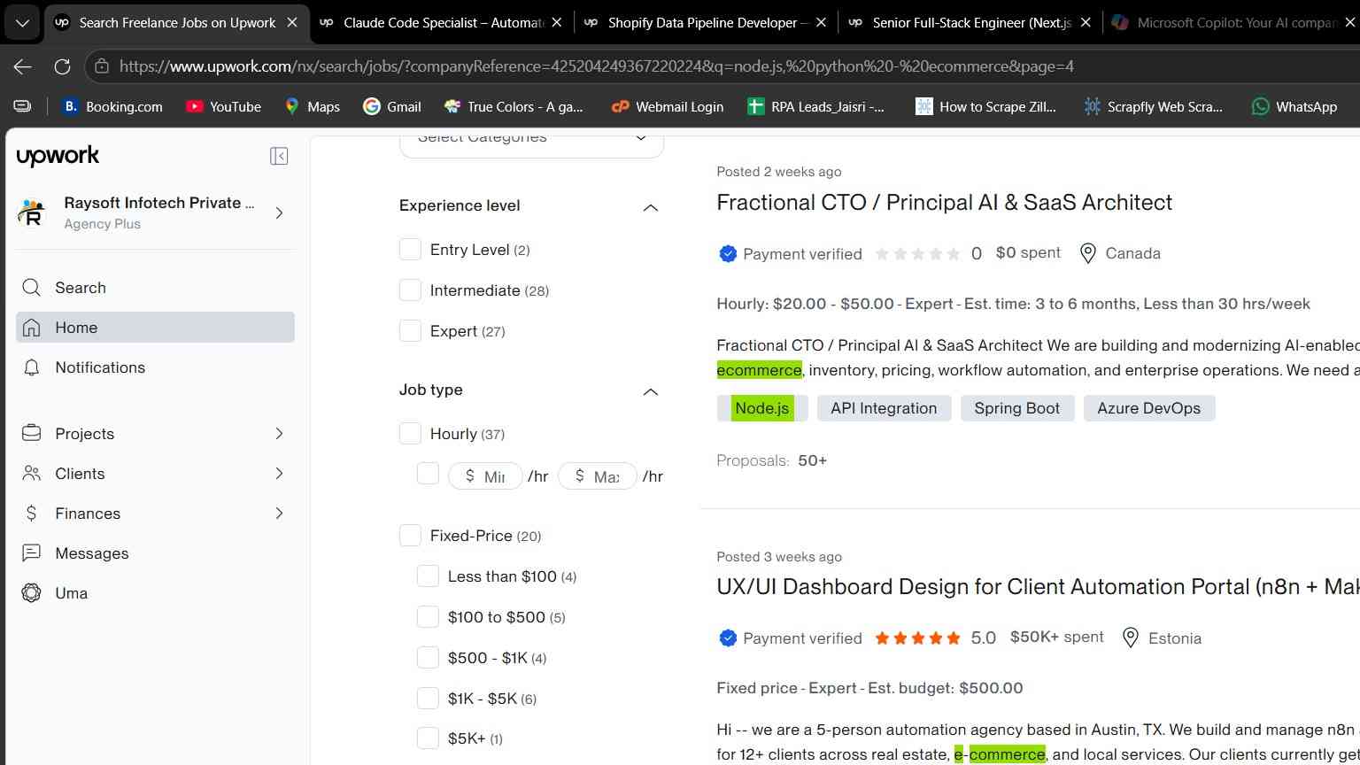The height and width of the screenshot is (765, 1360).
Task: Open the YouTube bookmark icon
Action: pyautogui.click(x=194, y=106)
